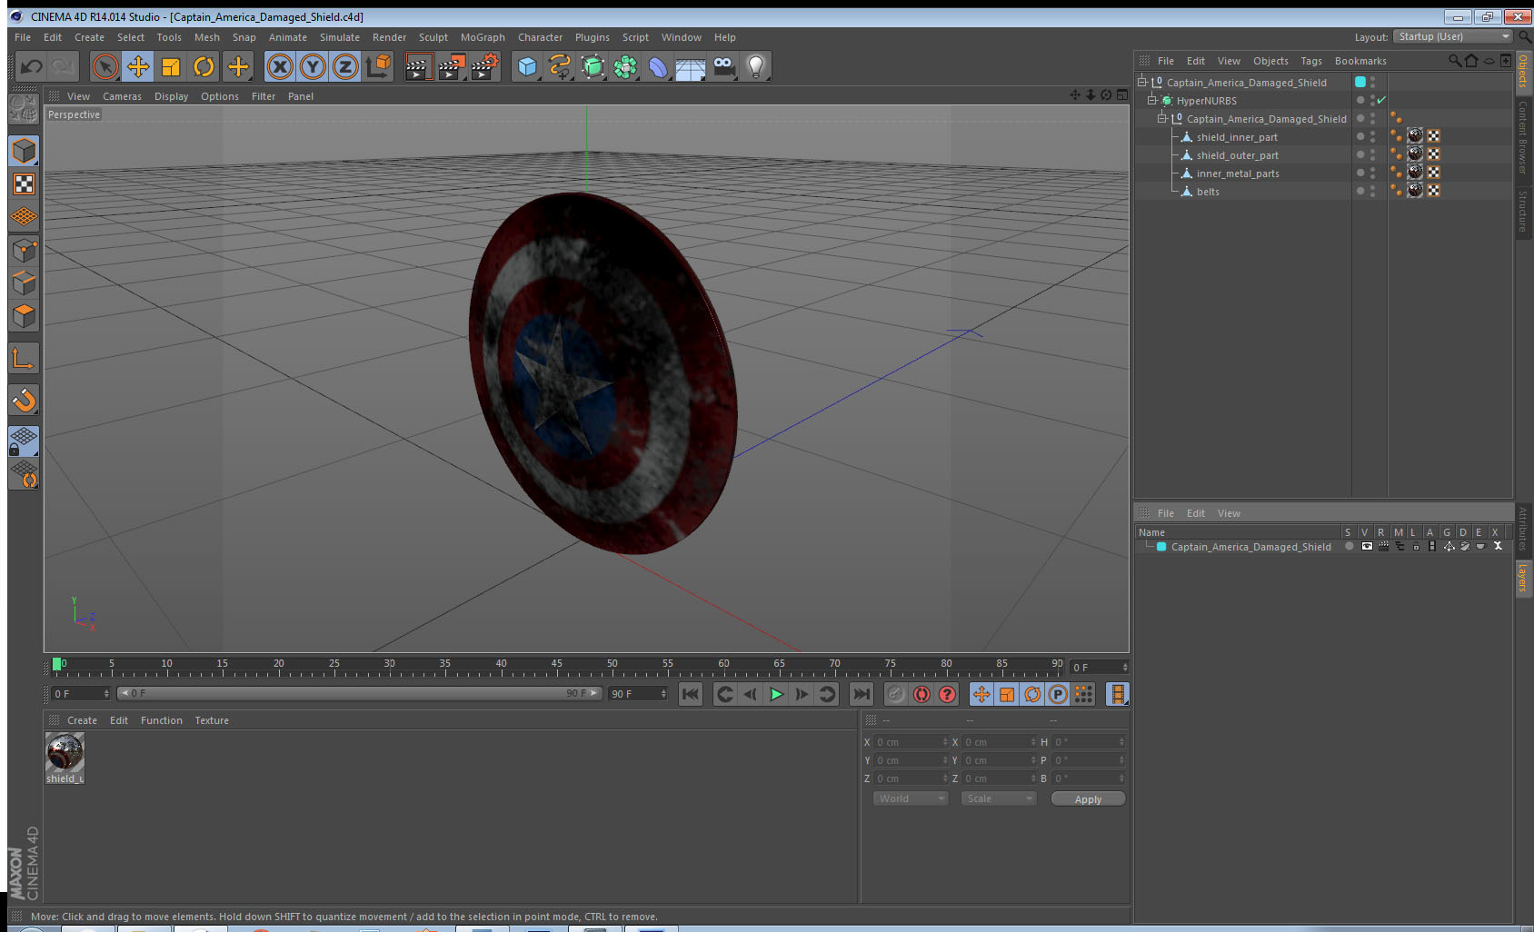Click layer color swatch in Layers panel

(1161, 547)
